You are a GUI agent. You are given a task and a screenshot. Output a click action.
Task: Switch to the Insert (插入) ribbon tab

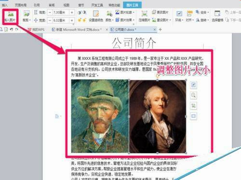point(4,5)
